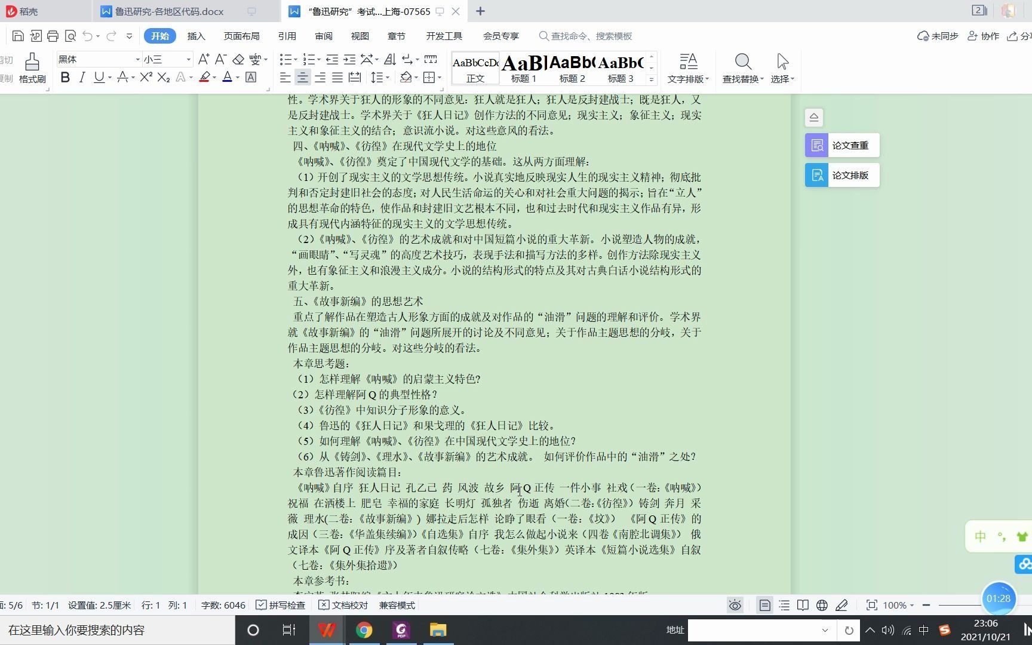Click the sort icon
This screenshot has height=645, width=1032.
point(390,59)
